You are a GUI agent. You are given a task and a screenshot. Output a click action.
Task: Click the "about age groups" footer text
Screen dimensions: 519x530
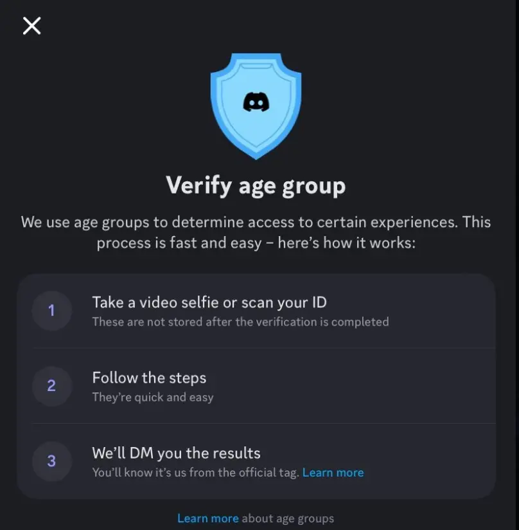(288, 518)
